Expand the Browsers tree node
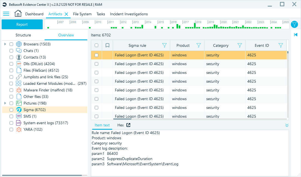The width and height of the screenshot is (301, 177). (x=5, y=44)
